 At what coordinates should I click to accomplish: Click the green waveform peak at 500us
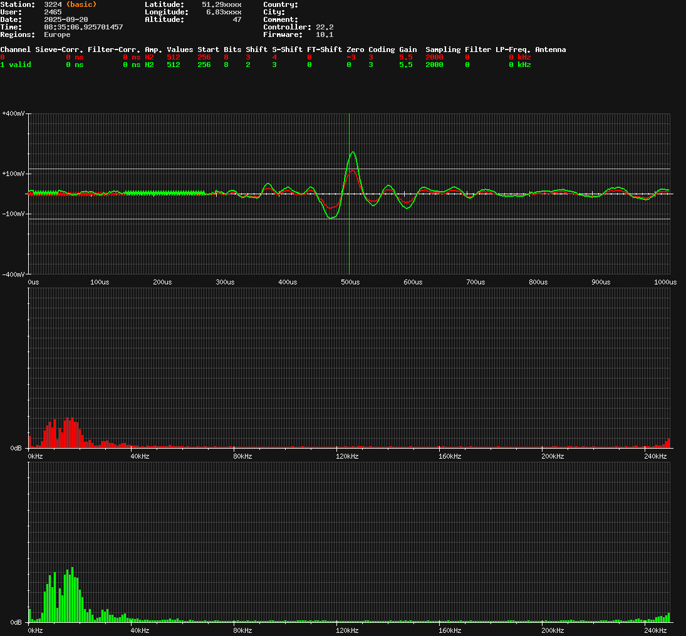[x=353, y=152]
